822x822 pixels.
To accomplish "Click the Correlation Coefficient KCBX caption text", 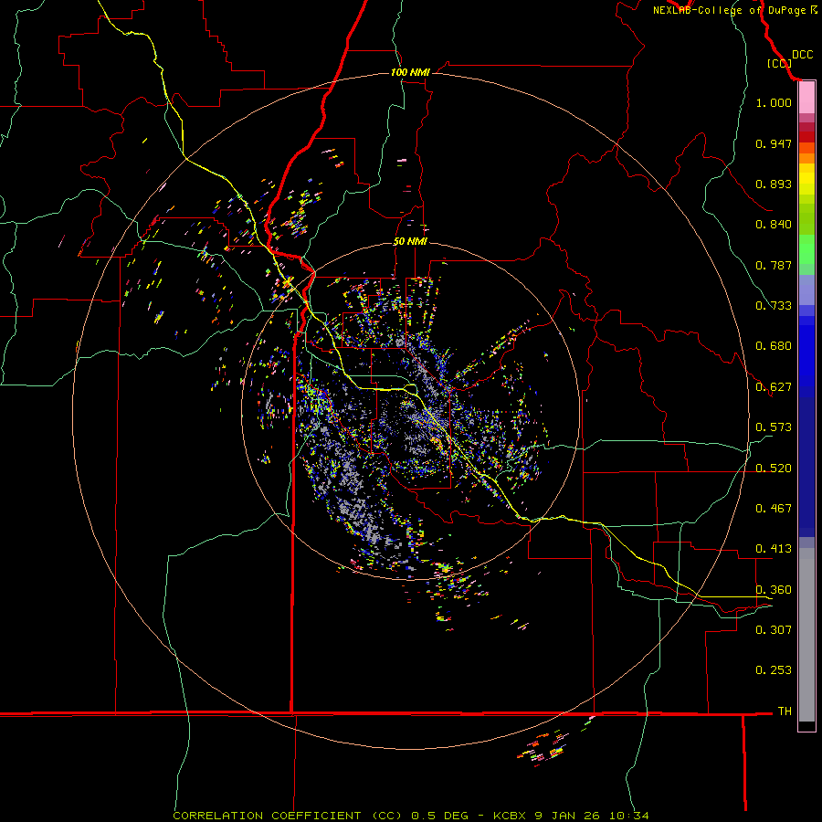I will [411, 816].
